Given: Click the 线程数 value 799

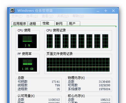Looking at the screenshot, I should point(57,85).
